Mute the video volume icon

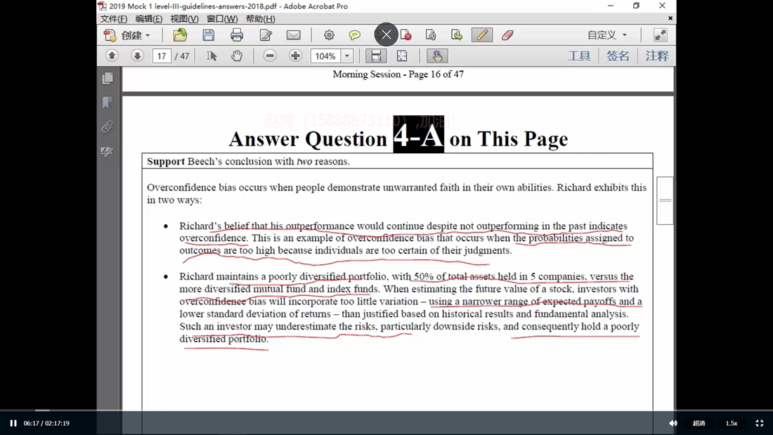tap(673, 423)
